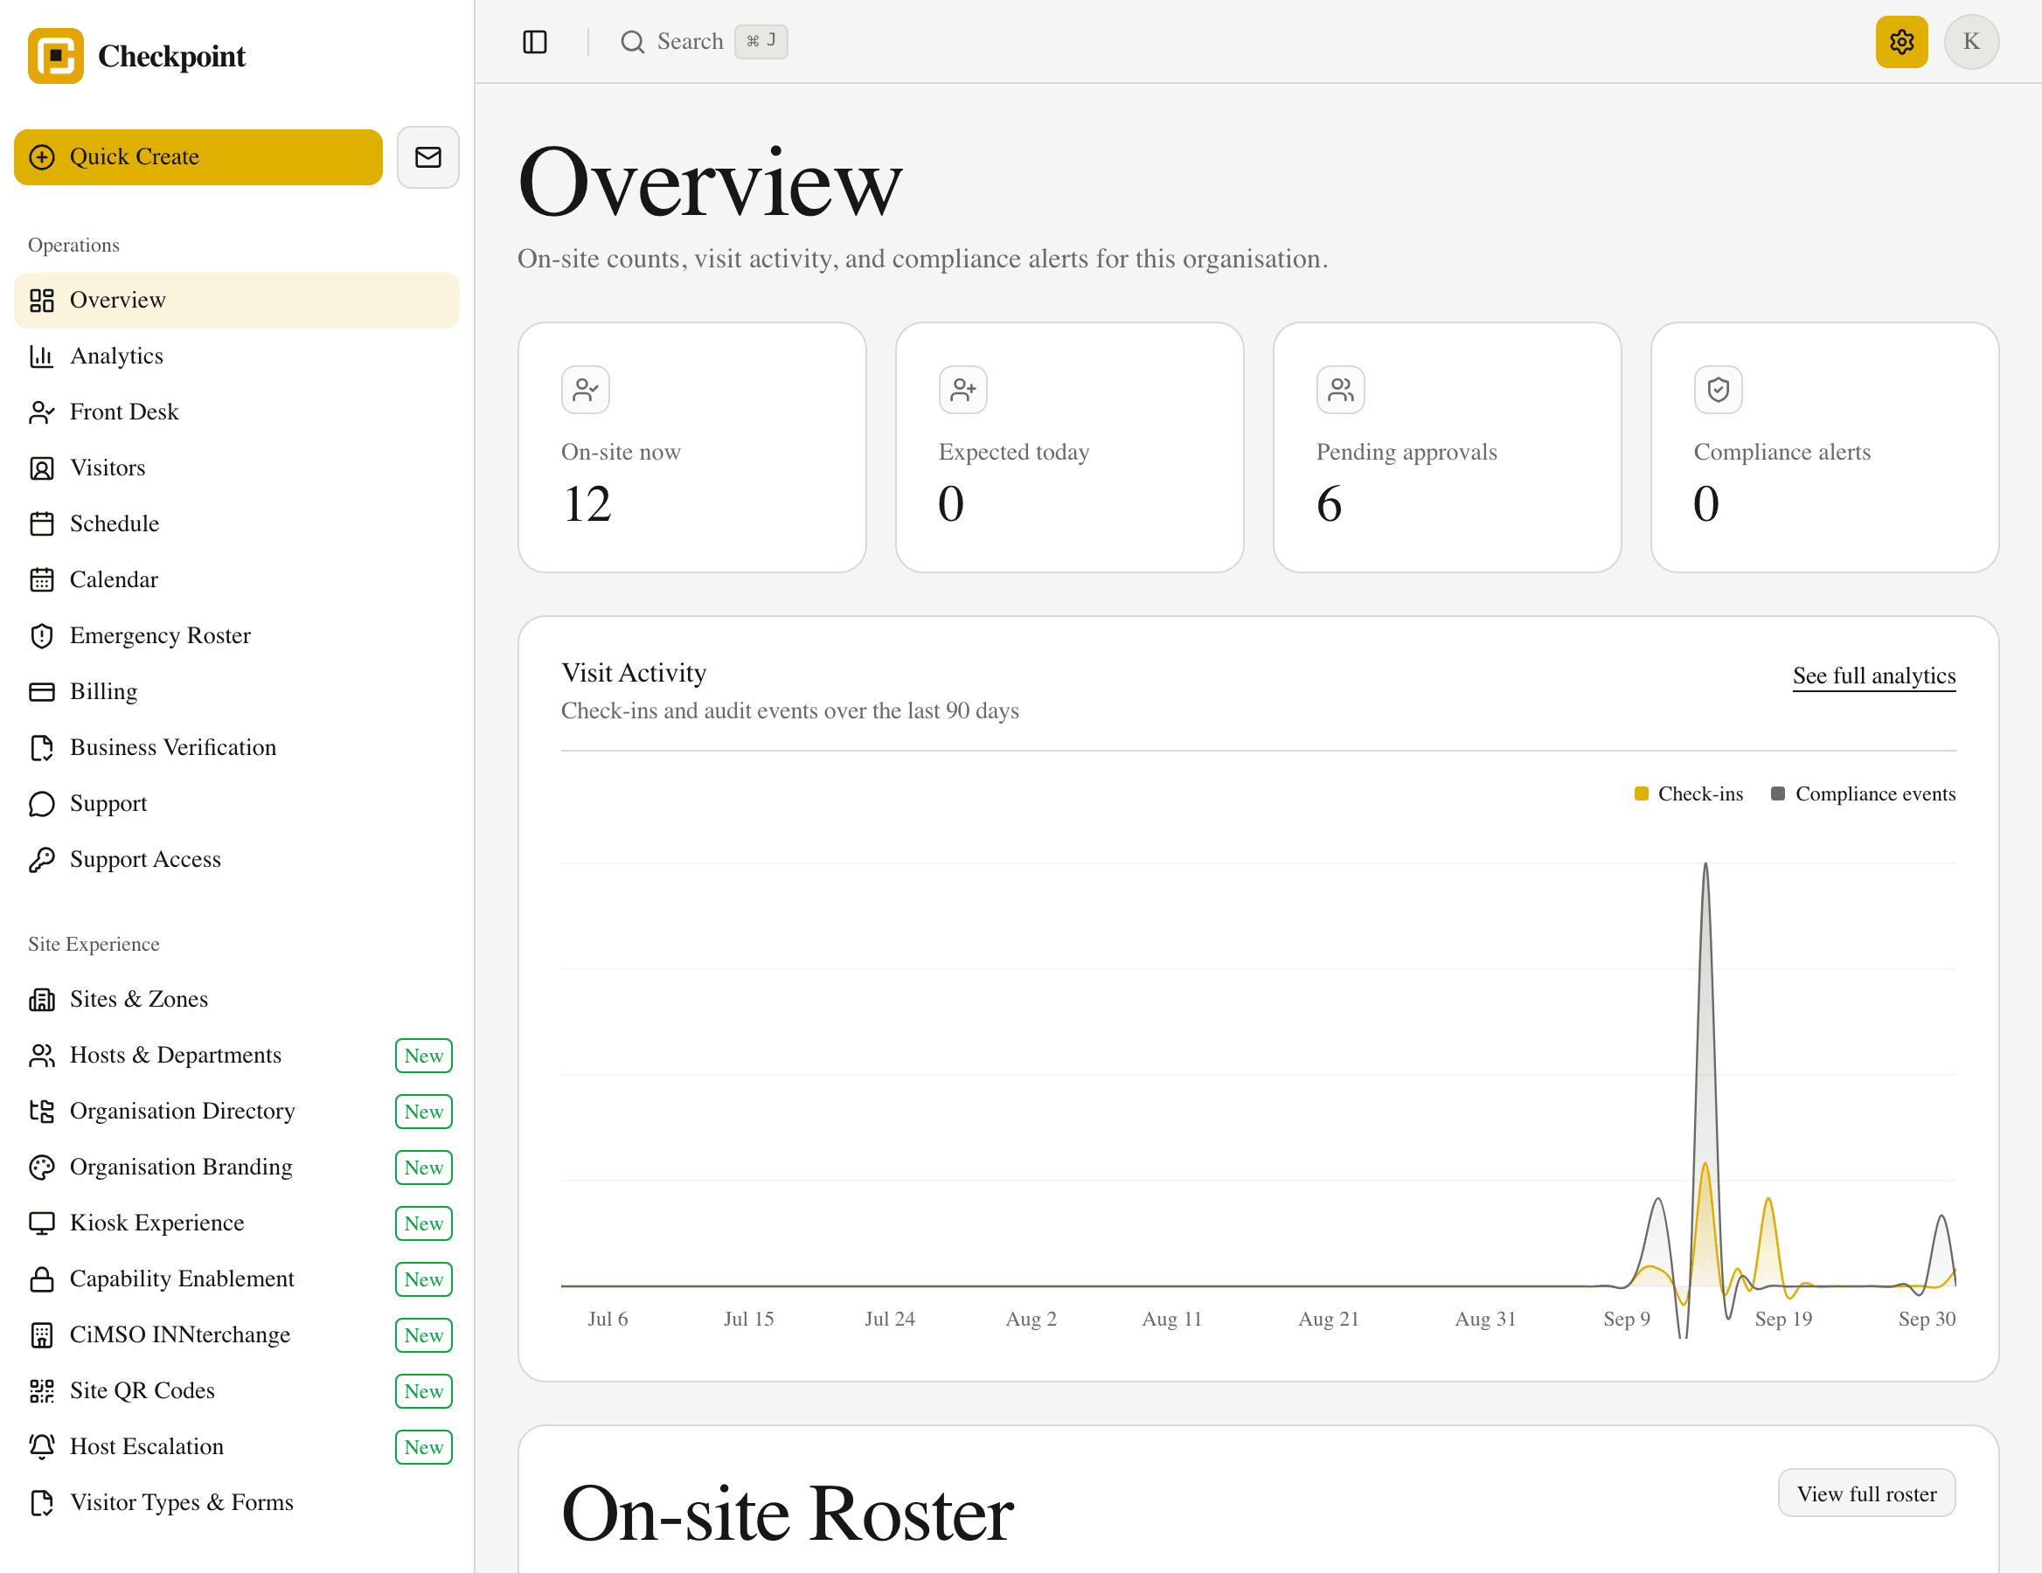This screenshot has height=1573, width=2042.
Task: Open the Visitors page
Action: [x=237, y=468]
